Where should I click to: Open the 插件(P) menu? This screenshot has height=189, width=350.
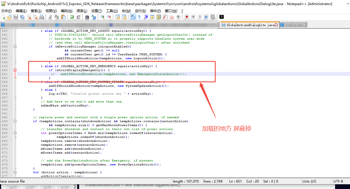(155, 11)
